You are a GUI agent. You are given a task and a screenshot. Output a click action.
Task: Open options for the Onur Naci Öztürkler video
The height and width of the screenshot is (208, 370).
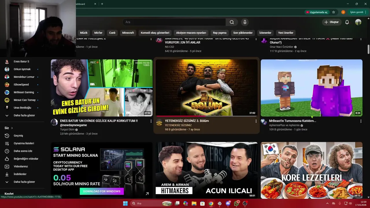361,39
